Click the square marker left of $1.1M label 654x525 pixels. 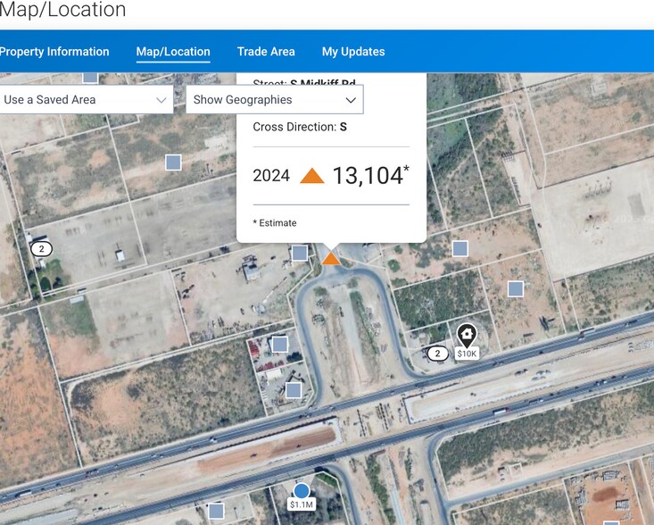click(x=216, y=511)
